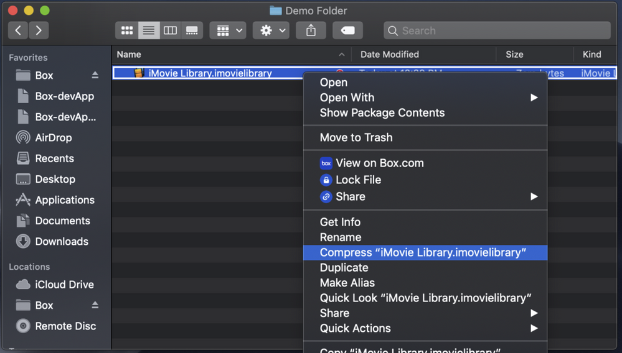Click the Edit Tags toolbar button
This screenshot has width=622, height=353.
tap(347, 30)
